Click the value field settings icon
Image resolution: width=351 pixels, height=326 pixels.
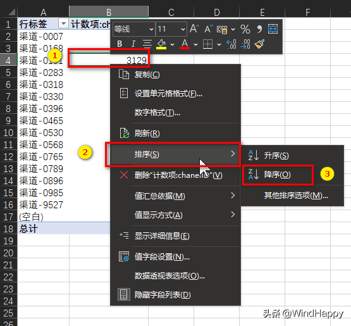pos(124,256)
